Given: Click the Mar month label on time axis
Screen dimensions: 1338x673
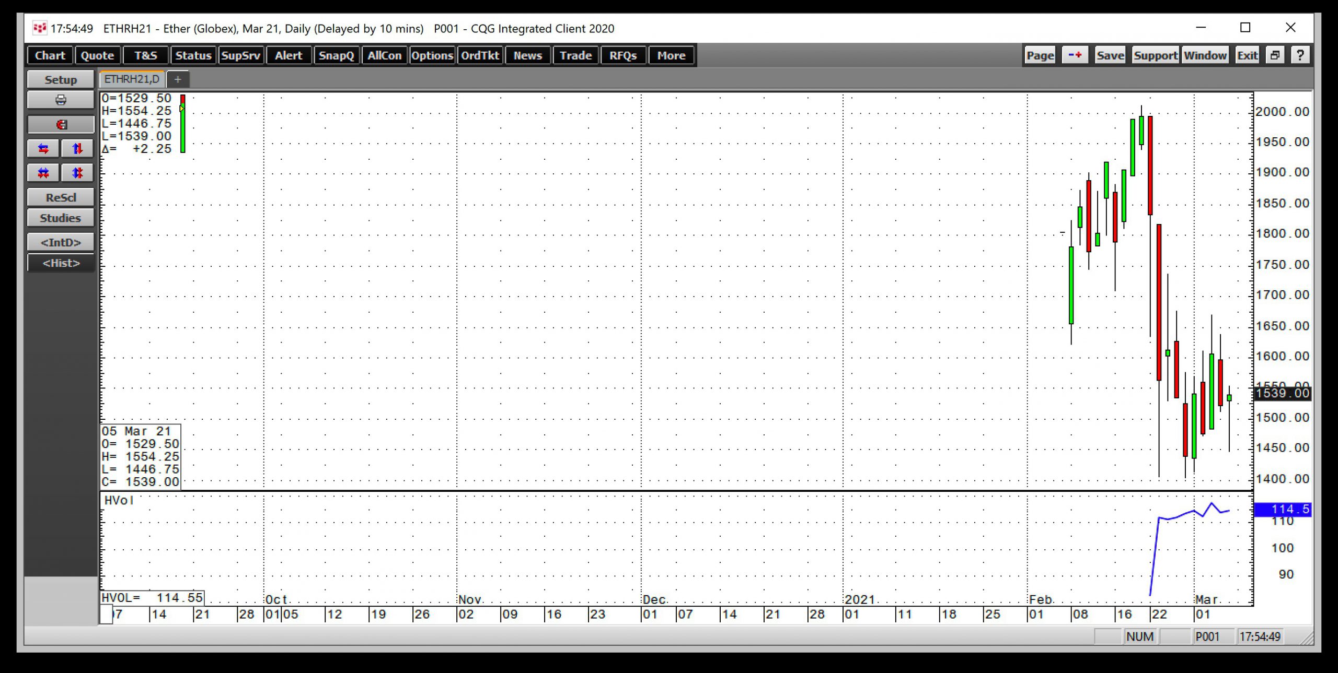Looking at the screenshot, I should point(1206,599).
